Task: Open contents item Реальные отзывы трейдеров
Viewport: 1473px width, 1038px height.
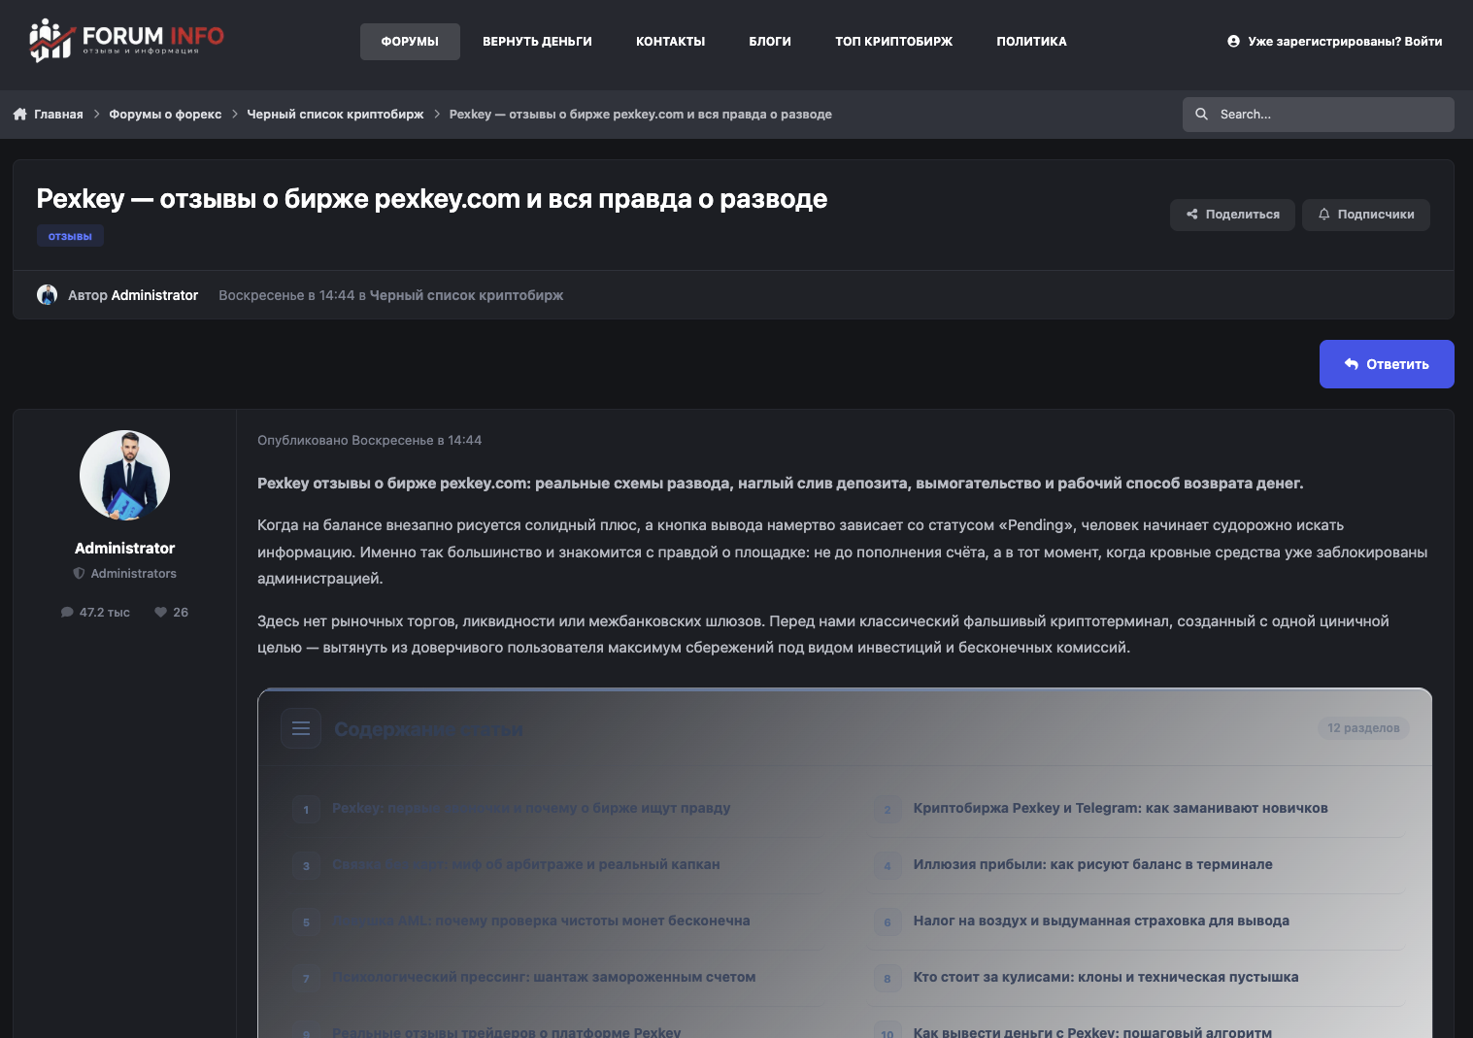Action: pyautogui.click(x=506, y=1031)
